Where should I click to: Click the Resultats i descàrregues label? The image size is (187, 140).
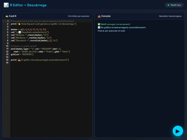tap(170, 16)
